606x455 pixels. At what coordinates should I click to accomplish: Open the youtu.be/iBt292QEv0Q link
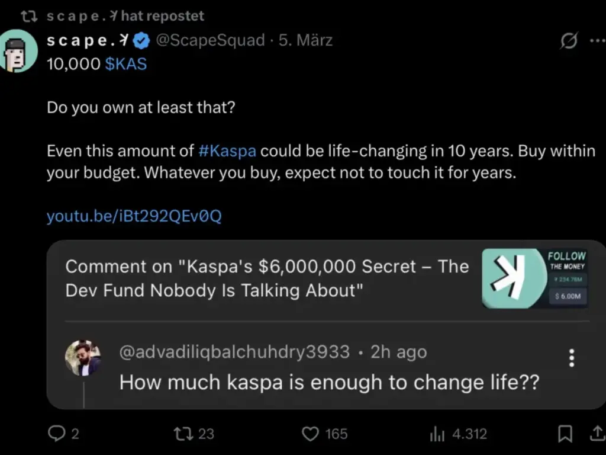click(x=134, y=216)
